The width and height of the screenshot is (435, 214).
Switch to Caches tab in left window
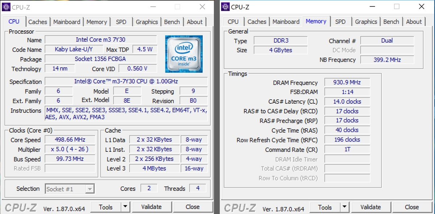click(38, 22)
